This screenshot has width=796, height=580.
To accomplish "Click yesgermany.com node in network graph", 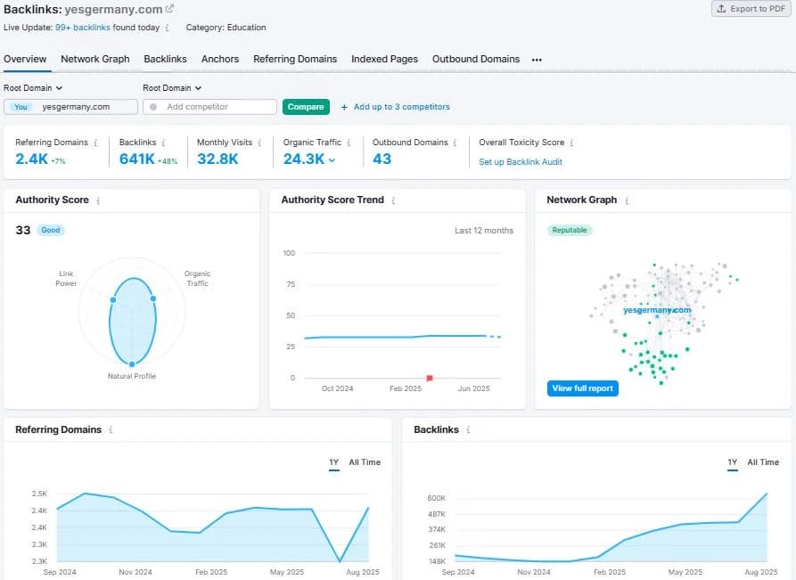I will [657, 310].
